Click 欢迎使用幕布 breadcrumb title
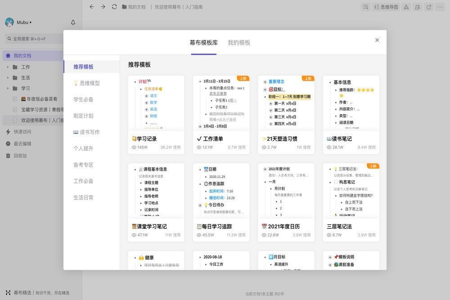450x300 pixels. tap(179, 7)
